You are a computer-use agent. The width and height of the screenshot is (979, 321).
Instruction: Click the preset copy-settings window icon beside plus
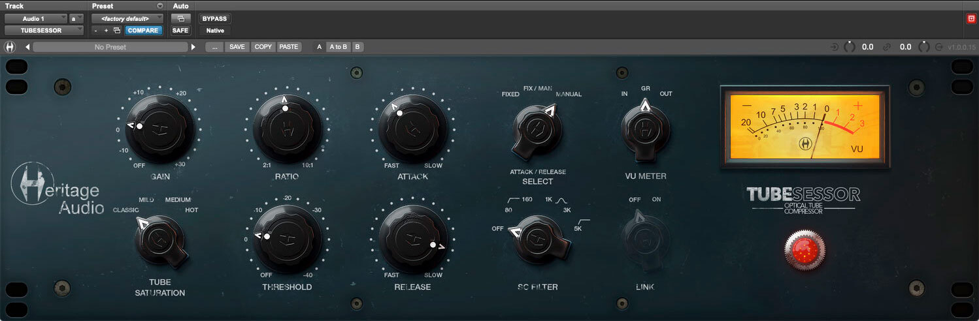[x=116, y=31]
